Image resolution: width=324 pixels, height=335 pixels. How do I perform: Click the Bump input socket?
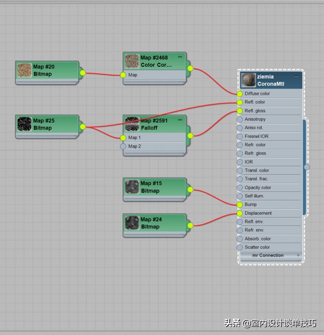(x=240, y=205)
